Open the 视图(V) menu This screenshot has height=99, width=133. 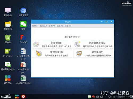(60, 26)
